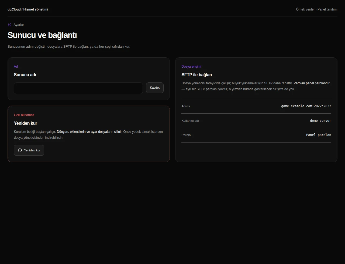The height and width of the screenshot is (264, 345).
Task: Click the Parola row label
Action: pyautogui.click(x=186, y=135)
